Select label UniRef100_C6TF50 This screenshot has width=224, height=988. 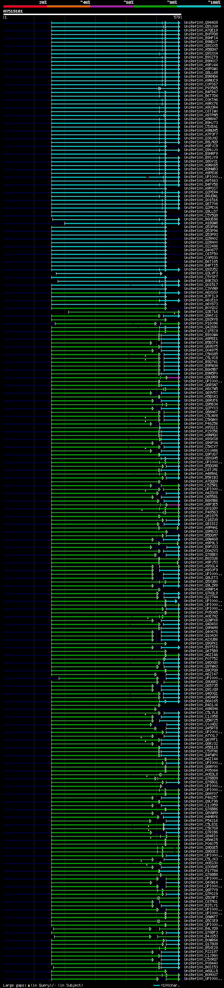click(x=201, y=254)
